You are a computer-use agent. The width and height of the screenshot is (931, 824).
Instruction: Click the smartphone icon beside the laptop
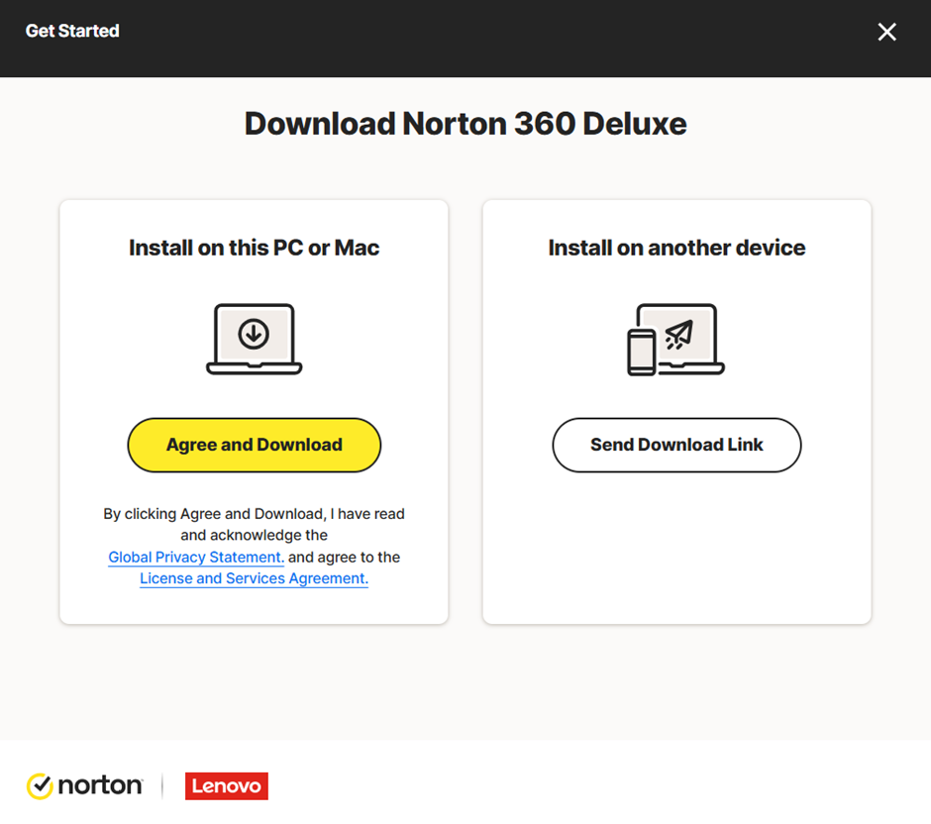(641, 353)
